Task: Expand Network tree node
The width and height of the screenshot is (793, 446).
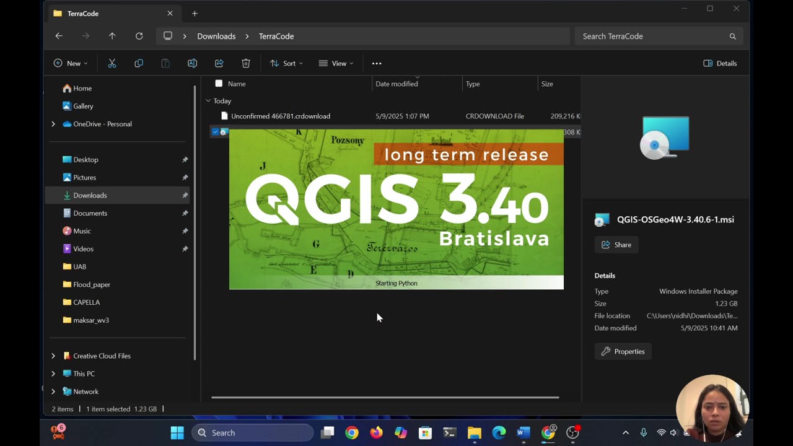Action: pos(53,391)
